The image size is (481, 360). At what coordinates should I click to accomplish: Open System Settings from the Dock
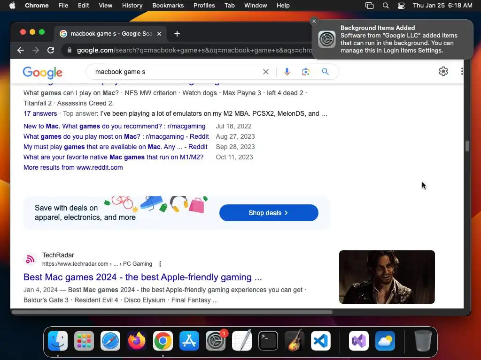click(216, 341)
